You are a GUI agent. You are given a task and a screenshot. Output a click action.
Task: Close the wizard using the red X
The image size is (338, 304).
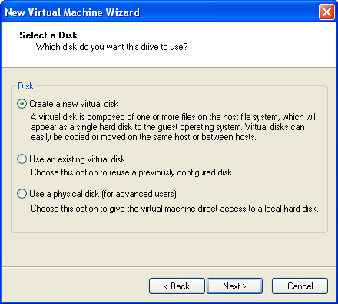coord(326,12)
